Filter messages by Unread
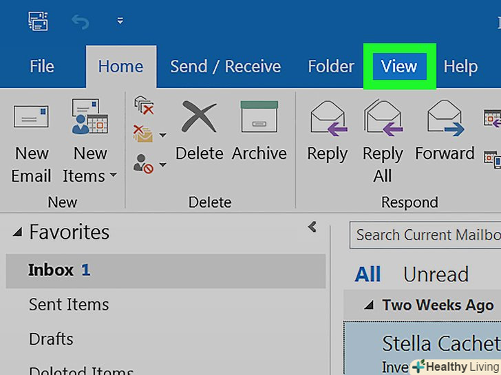 [x=436, y=274]
